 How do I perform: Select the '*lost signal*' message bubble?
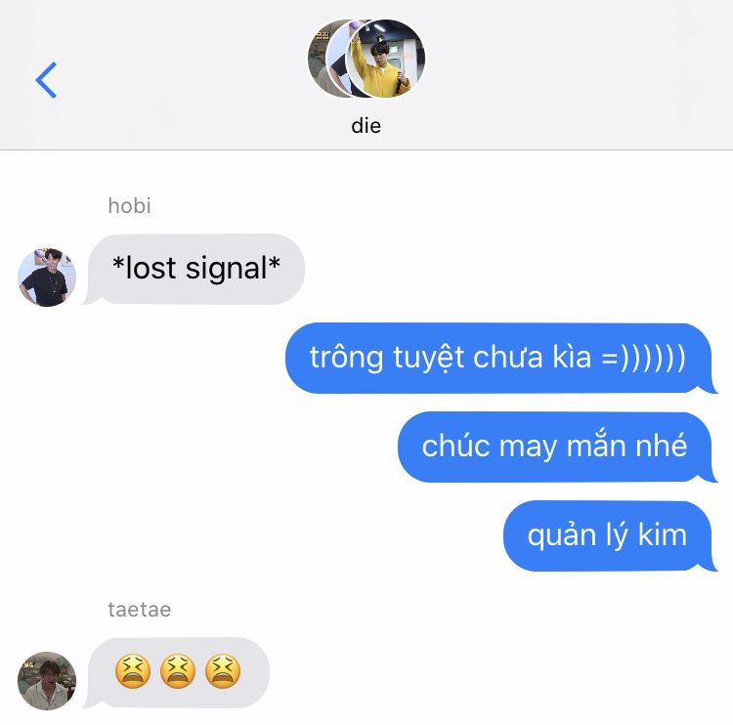click(194, 270)
